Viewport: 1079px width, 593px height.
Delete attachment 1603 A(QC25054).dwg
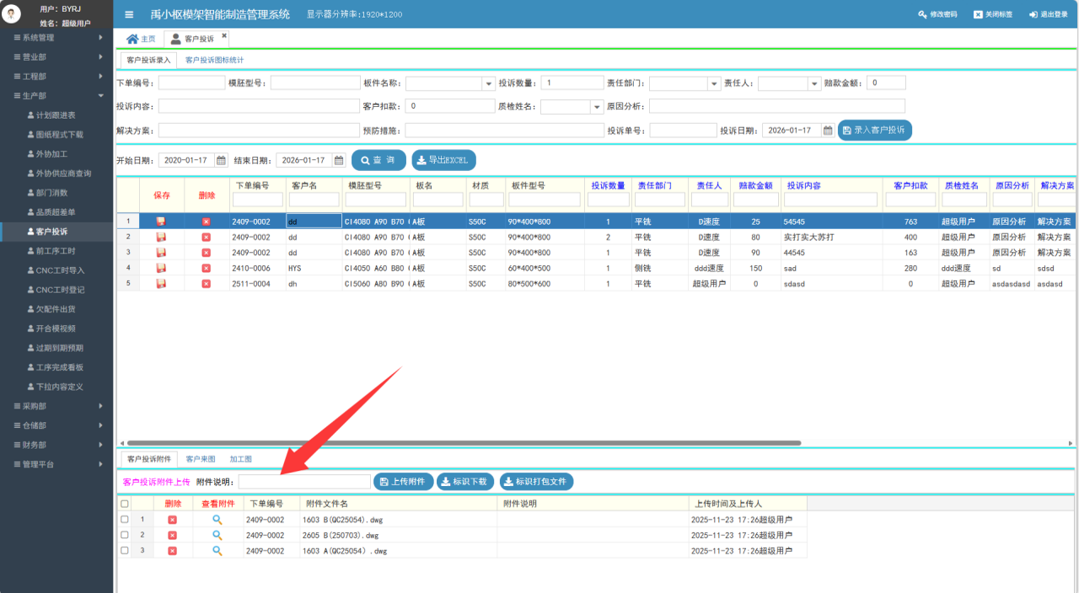point(172,551)
